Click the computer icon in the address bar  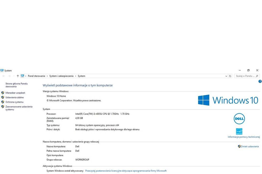coord(22,76)
